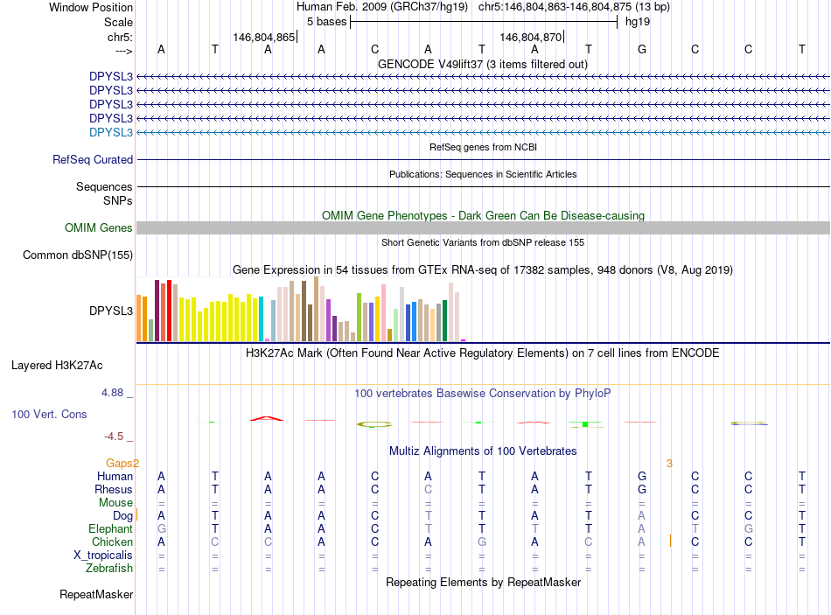Open Publications: Sequences in Scientific Articles title
The image size is (831, 615).
pyautogui.click(x=483, y=174)
